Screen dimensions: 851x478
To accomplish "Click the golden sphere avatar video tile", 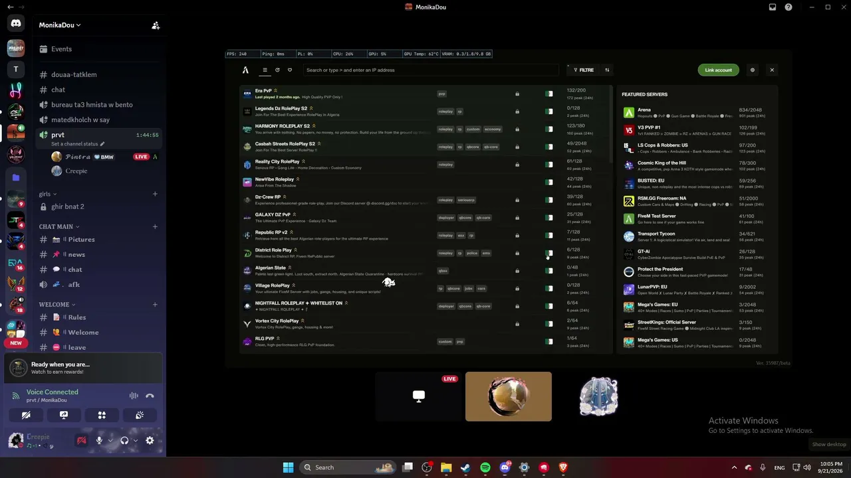I will (509, 396).
